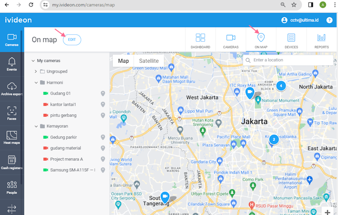Switch map to Satellite view
Viewport: 338px width, 215px height.
(x=149, y=61)
